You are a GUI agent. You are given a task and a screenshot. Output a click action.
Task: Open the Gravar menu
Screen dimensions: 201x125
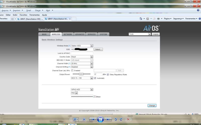click(x=39, y=10)
